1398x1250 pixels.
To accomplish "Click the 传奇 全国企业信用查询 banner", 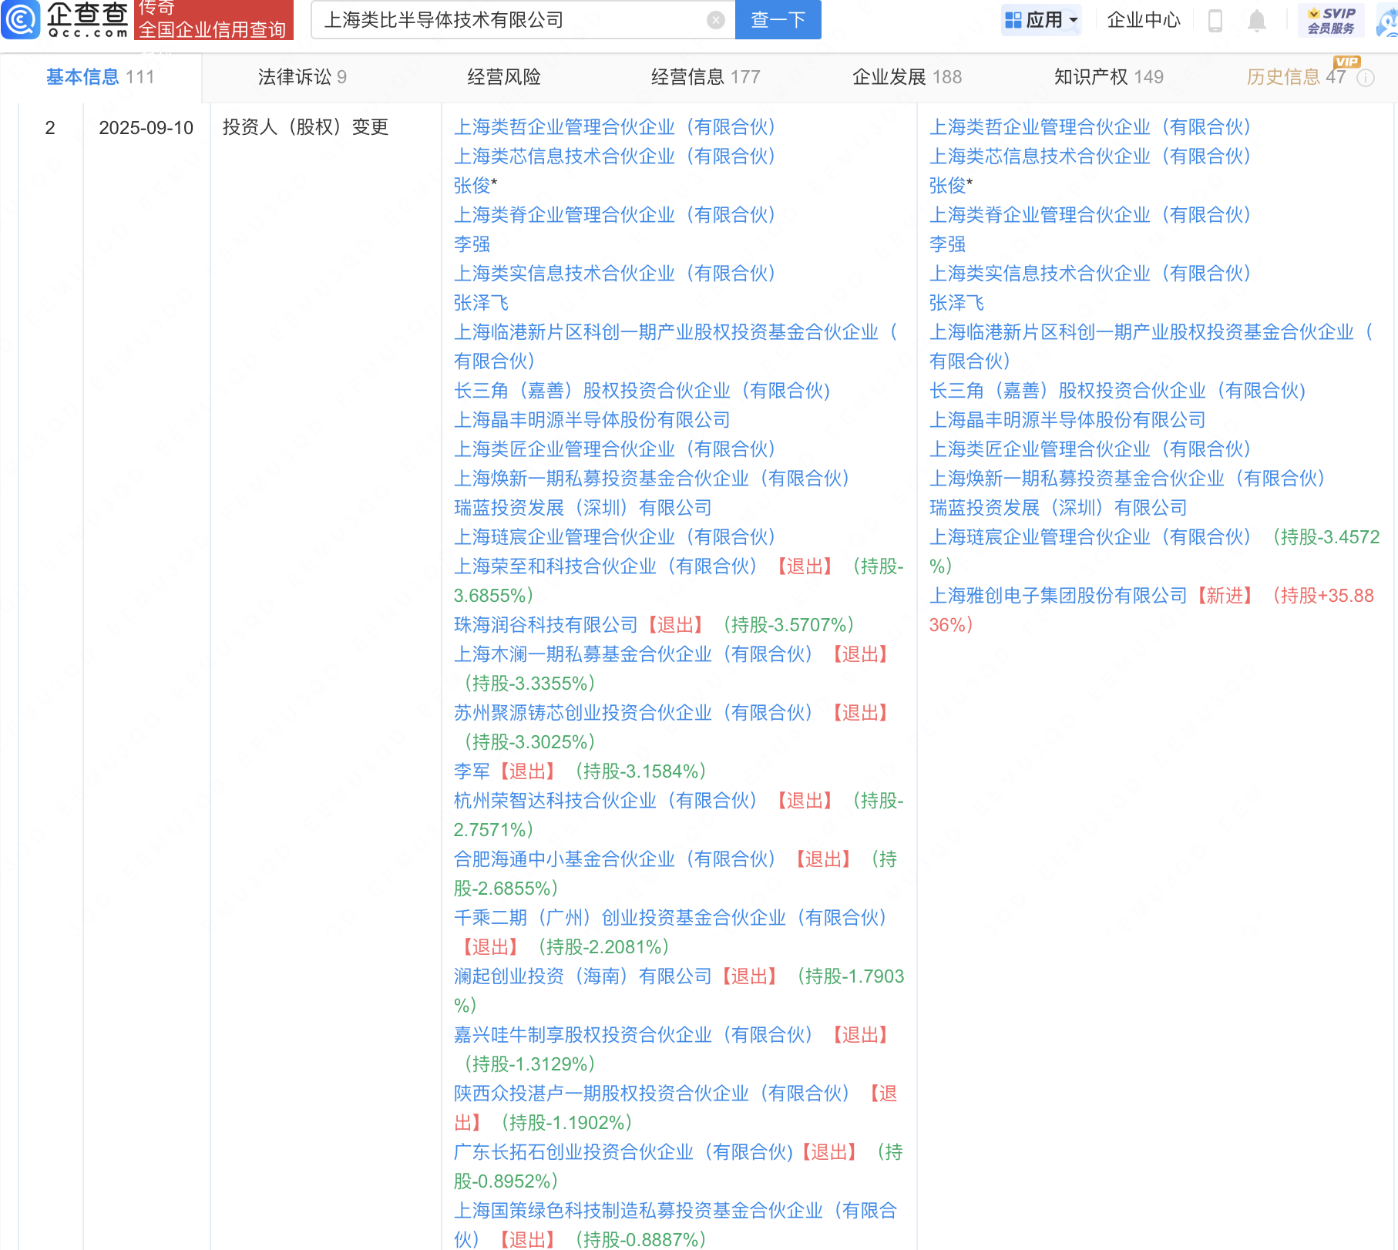I will point(213,20).
